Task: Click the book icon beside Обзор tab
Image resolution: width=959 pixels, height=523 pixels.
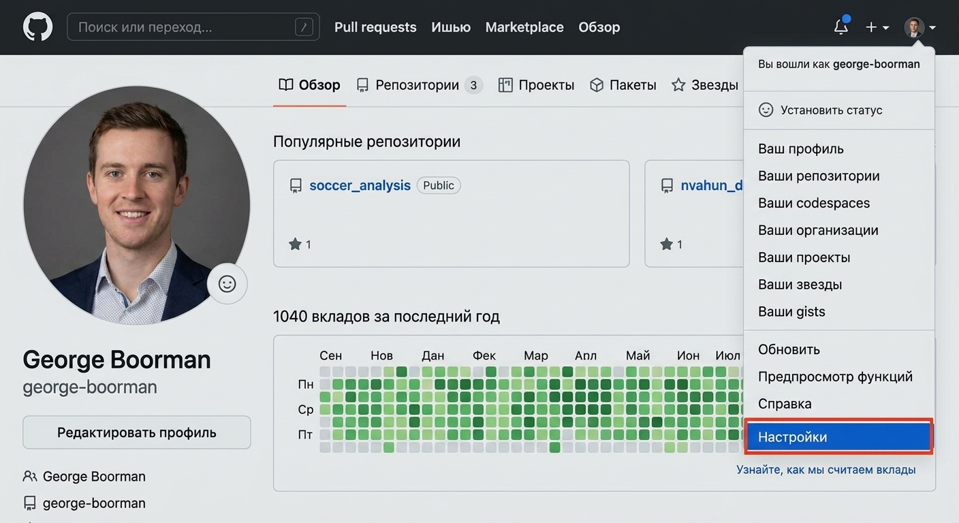Action: tap(286, 85)
